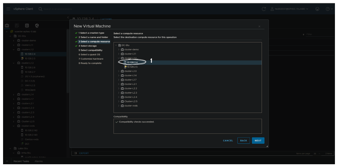
Task: Go to step 1 Select a creation type
Action: 91,33
